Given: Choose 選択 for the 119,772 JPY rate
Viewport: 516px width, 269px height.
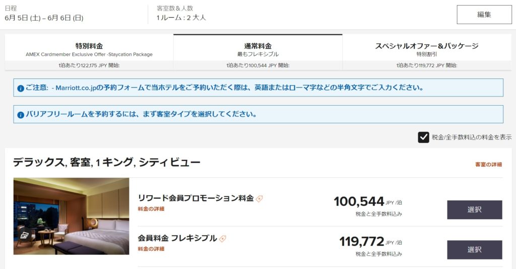Looking at the screenshot, I should pos(474,249).
